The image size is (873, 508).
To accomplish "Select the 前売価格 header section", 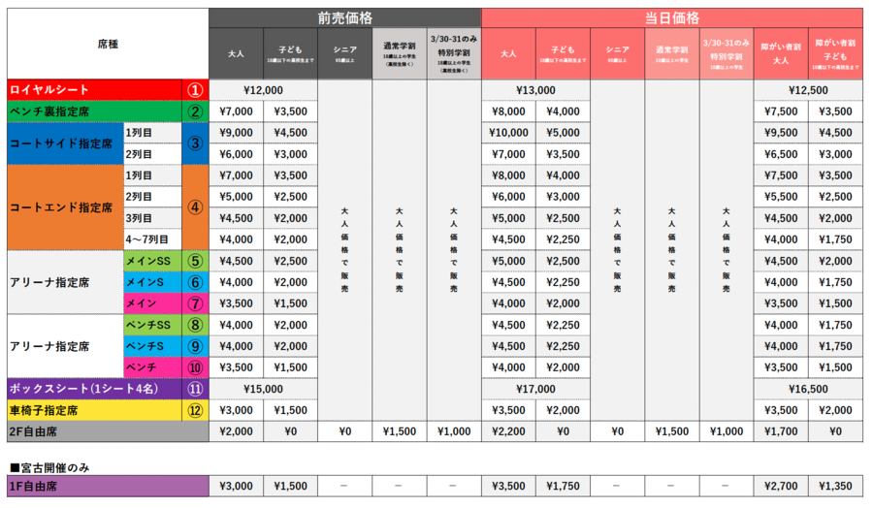I will click(x=344, y=17).
